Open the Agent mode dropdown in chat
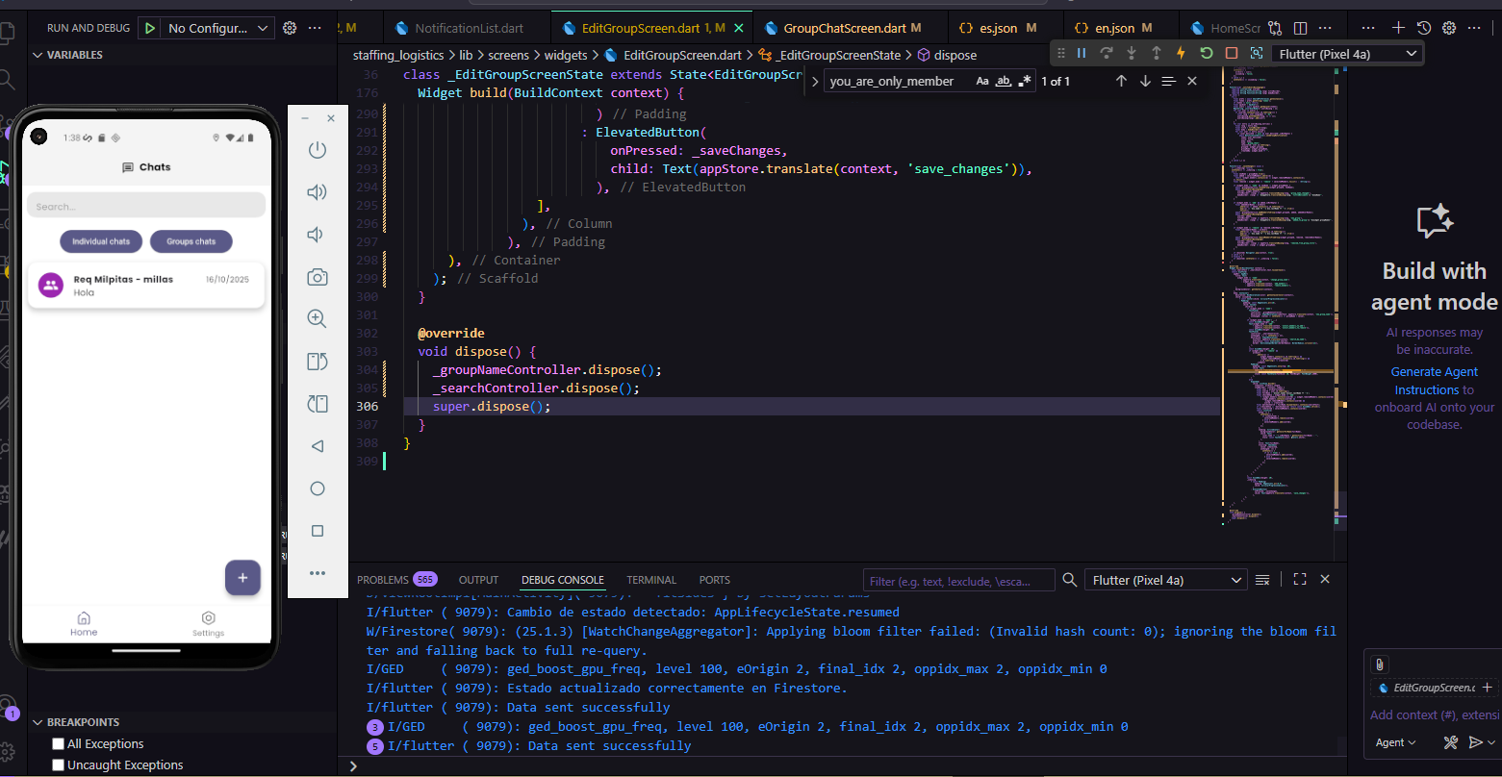The width and height of the screenshot is (1502, 777). coord(1395,742)
